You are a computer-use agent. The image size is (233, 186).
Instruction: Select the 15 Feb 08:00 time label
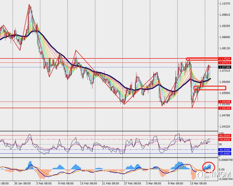pos(89,183)
